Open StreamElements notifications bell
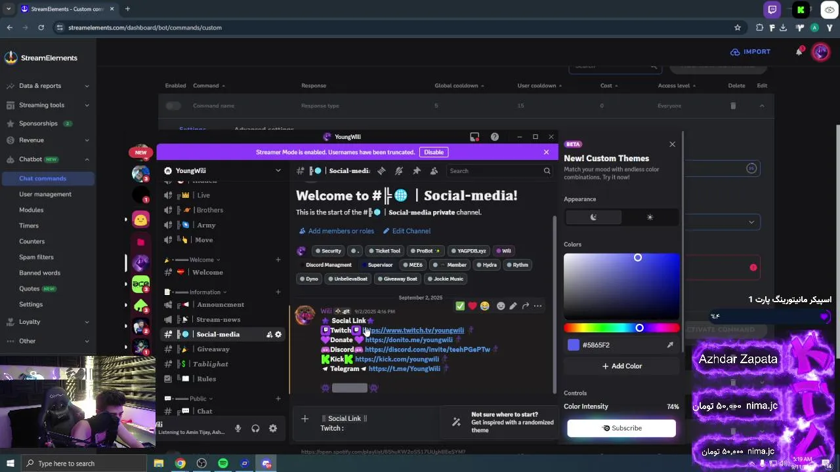Viewport: 840px width, 472px height. 799,52
